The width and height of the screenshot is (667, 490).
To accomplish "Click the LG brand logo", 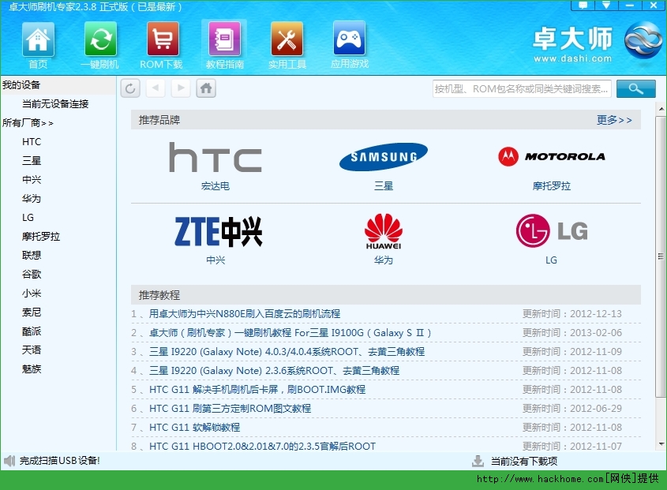I will pyautogui.click(x=552, y=230).
